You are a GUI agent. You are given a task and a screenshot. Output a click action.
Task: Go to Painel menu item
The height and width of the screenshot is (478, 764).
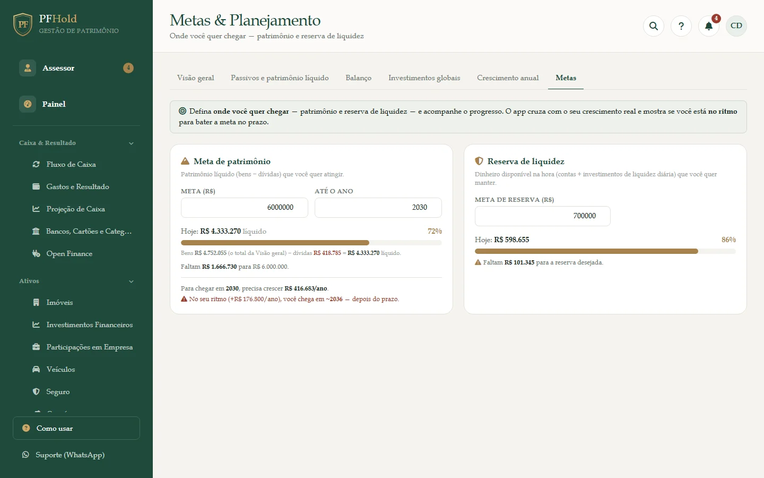[76, 104]
